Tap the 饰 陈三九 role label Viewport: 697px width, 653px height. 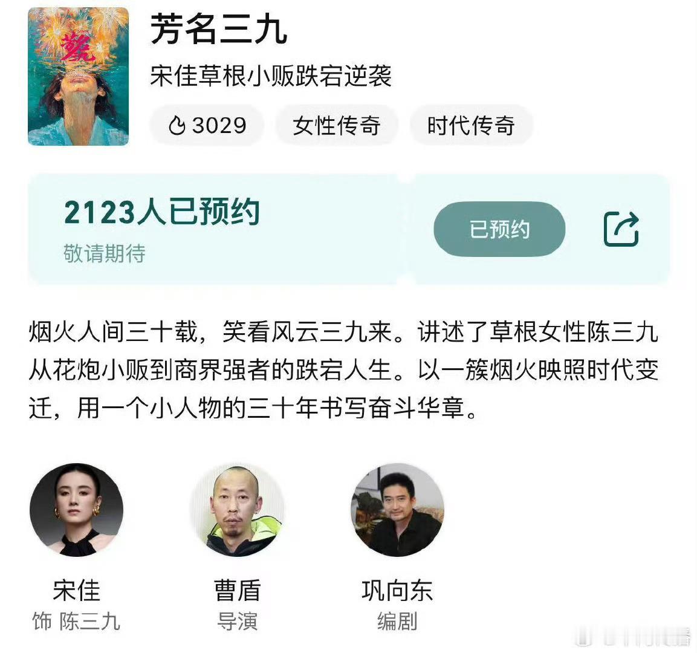click(x=76, y=621)
